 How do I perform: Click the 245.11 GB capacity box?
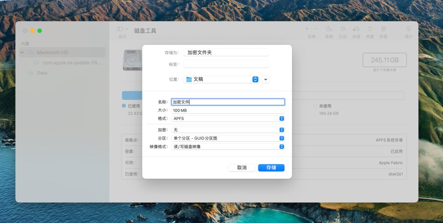tap(384, 60)
